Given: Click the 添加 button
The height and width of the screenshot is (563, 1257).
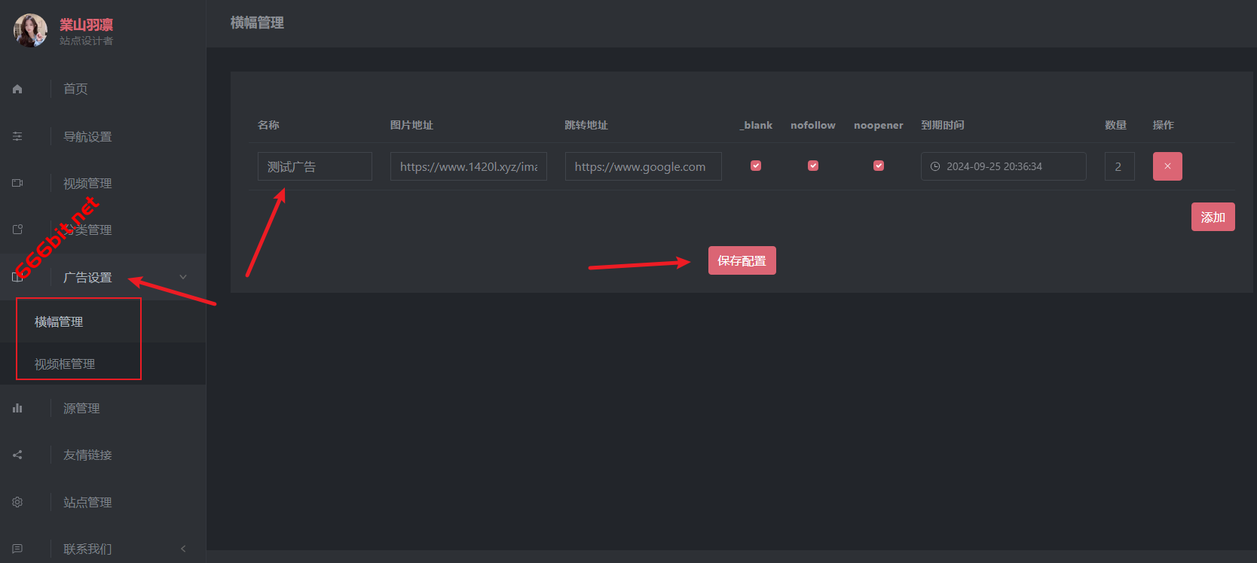Looking at the screenshot, I should (1213, 217).
